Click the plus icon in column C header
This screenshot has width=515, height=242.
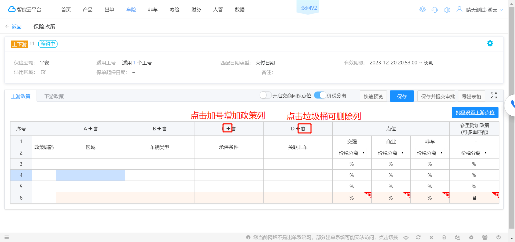coord(228,129)
